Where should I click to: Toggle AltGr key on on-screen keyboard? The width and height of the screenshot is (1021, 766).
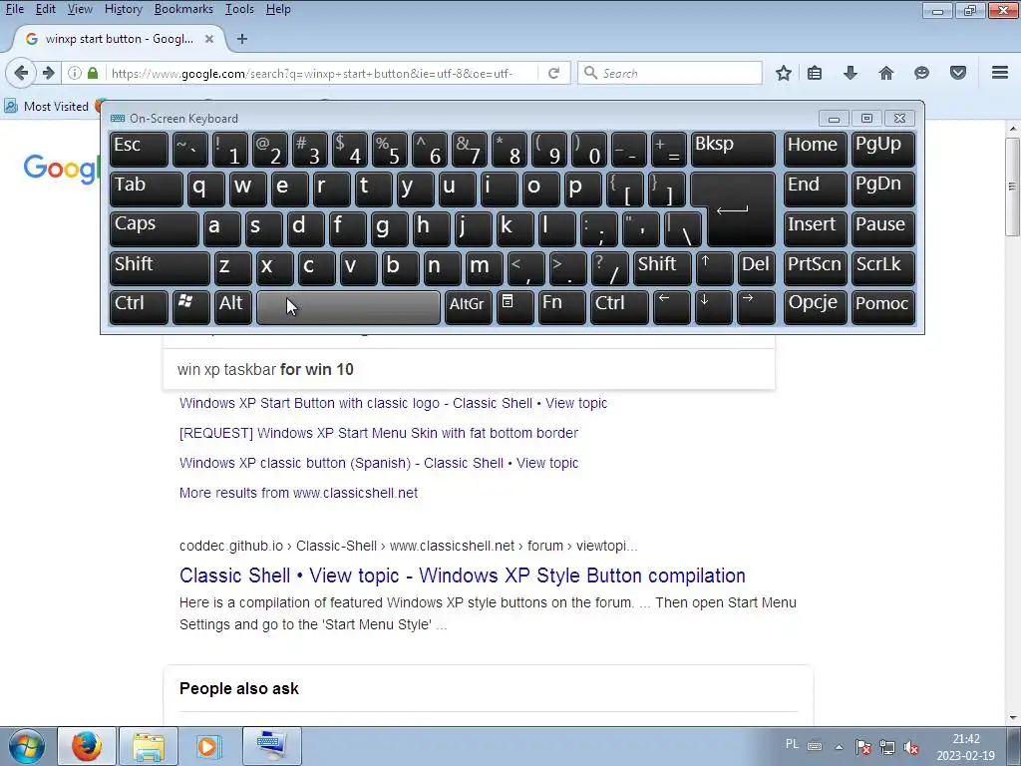tap(469, 307)
